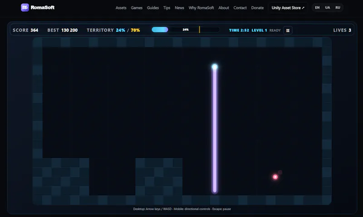Go to the About page

pyautogui.click(x=224, y=8)
